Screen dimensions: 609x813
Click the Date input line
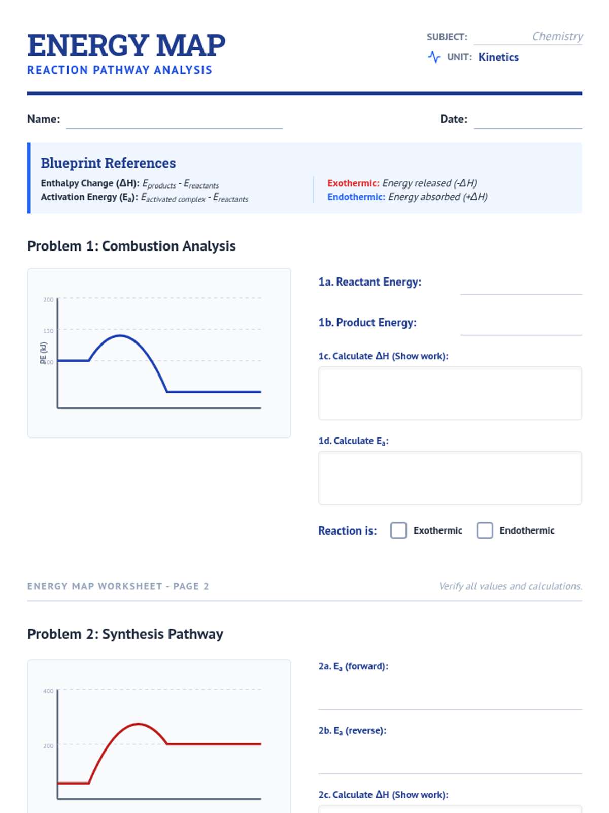pos(528,121)
